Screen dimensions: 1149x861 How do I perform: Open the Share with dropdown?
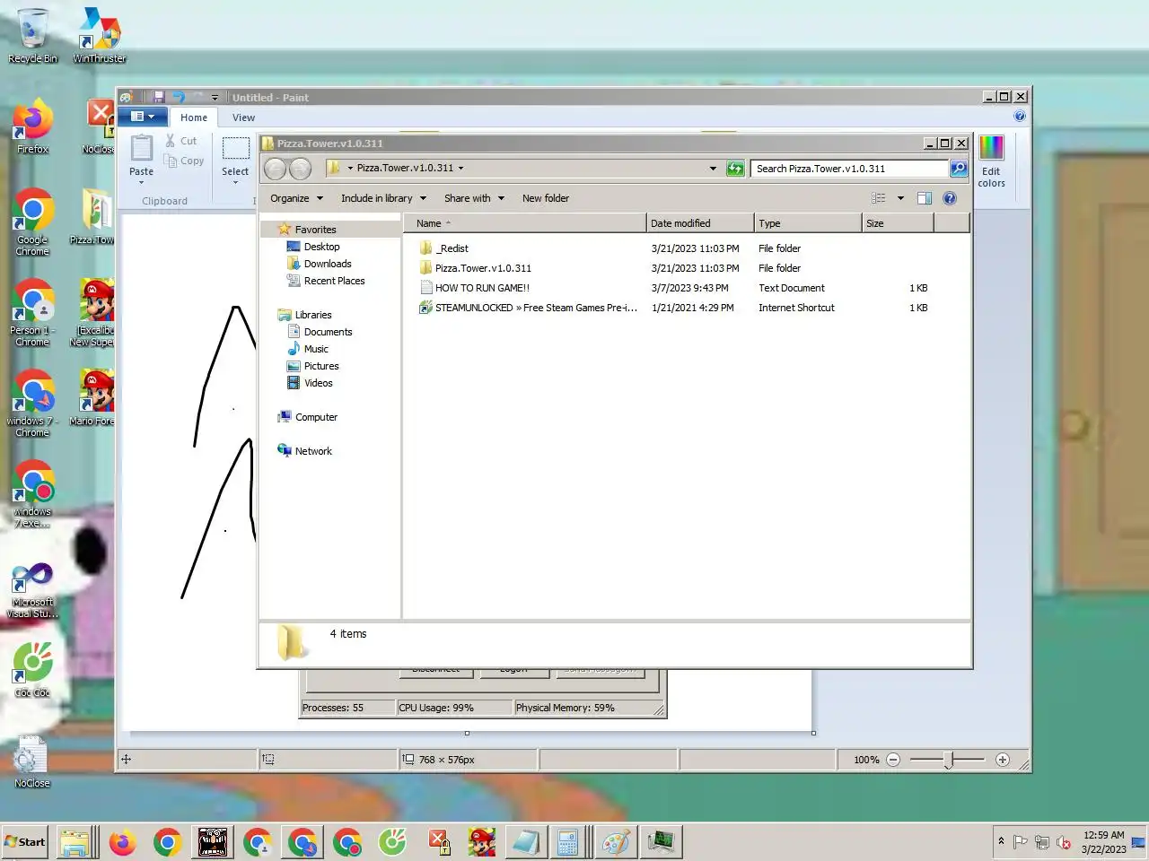click(474, 198)
